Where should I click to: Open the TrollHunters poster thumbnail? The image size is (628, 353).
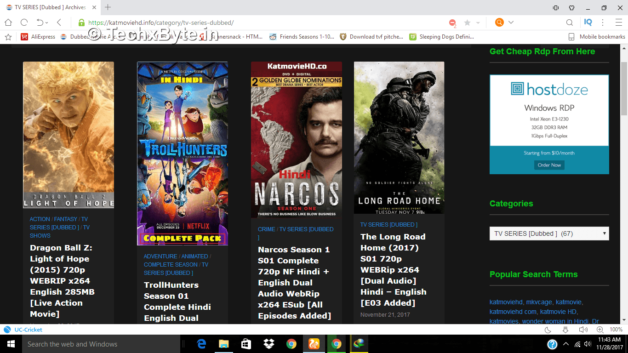(x=183, y=154)
